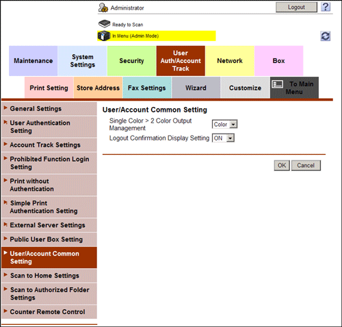Open Scan to Home Settings
The width and height of the screenshot is (342, 327).
coord(49,276)
